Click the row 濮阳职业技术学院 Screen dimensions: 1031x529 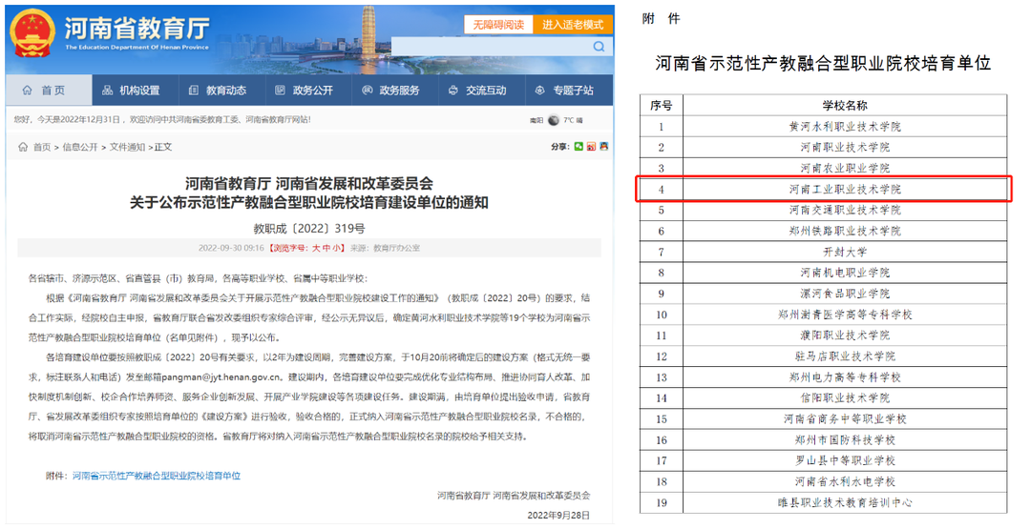click(823, 336)
